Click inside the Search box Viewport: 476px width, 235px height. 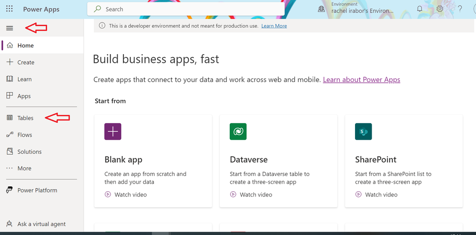point(186,9)
